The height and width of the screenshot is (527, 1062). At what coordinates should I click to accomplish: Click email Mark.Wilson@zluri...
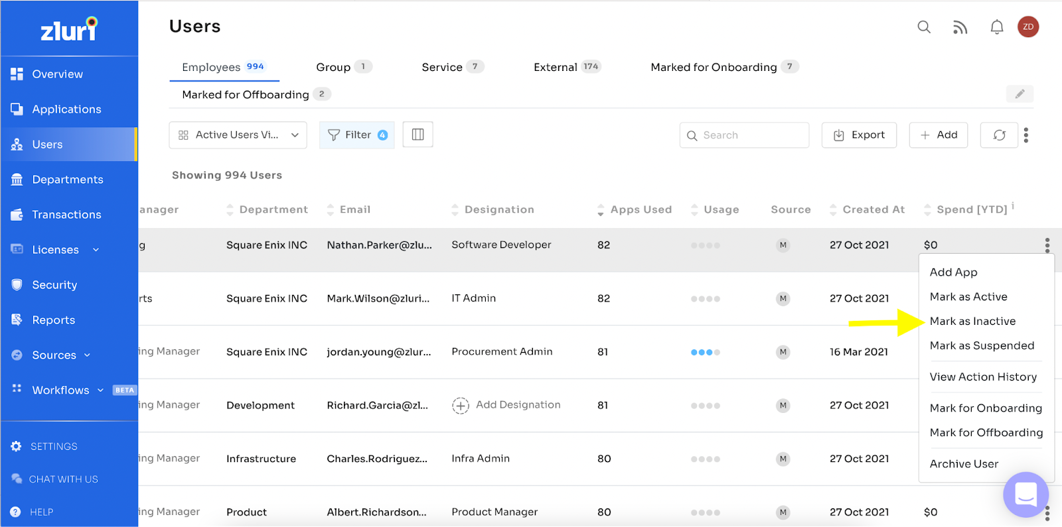click(x=378, y=299)
